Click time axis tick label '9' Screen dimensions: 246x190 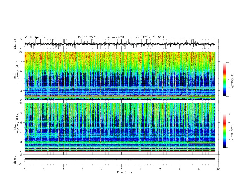coord(199,169)
